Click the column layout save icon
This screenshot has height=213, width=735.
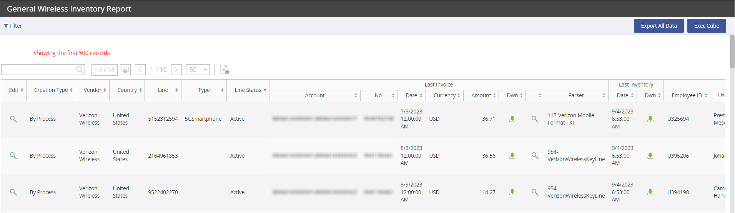click(x=125, y=70)
